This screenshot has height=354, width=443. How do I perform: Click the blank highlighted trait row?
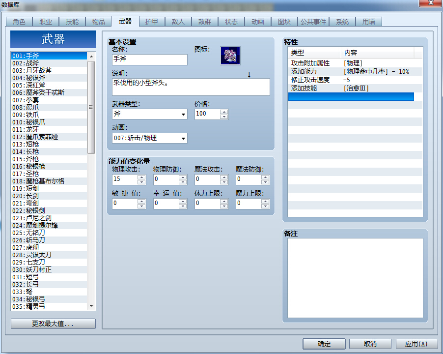pos(351,96)
